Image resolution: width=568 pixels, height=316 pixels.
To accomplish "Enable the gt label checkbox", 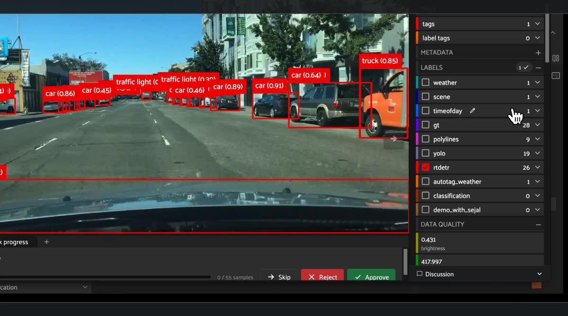I will point(426,125).
